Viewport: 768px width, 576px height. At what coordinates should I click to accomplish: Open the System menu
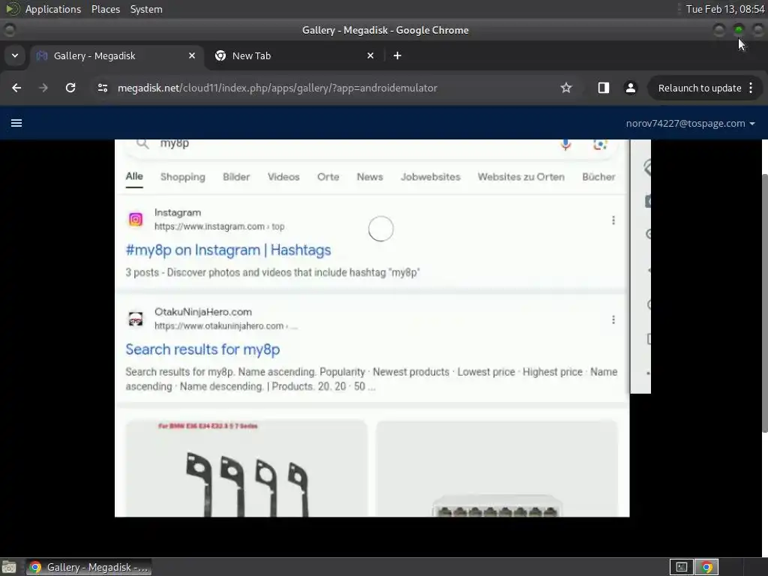(x=146, y=9)
